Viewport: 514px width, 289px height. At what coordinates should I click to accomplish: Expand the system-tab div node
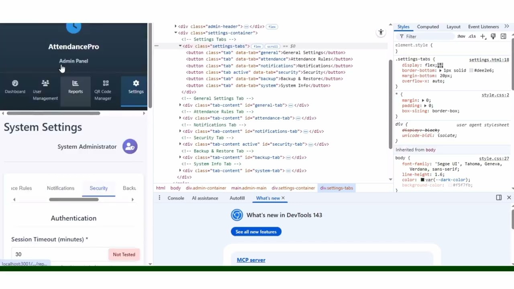point(180,171)
